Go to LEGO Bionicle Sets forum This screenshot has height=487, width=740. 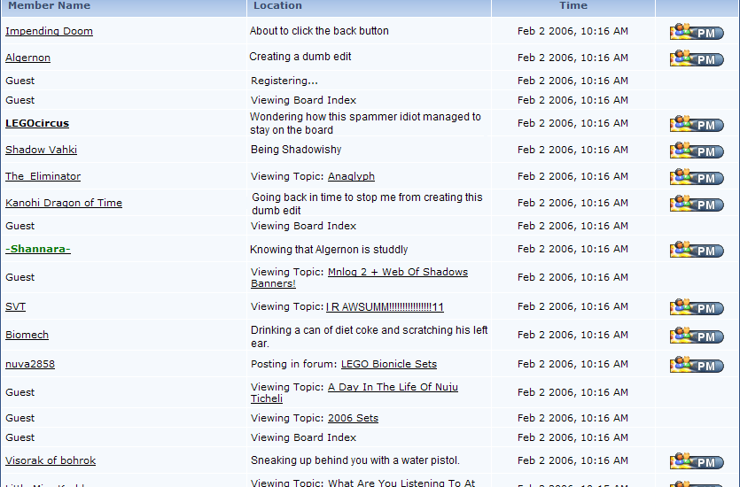[389, 364]
